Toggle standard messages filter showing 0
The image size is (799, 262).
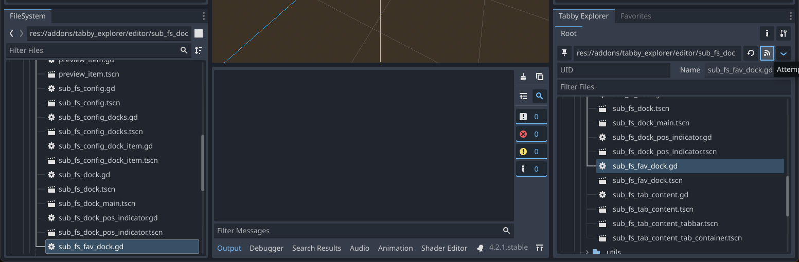531,117
